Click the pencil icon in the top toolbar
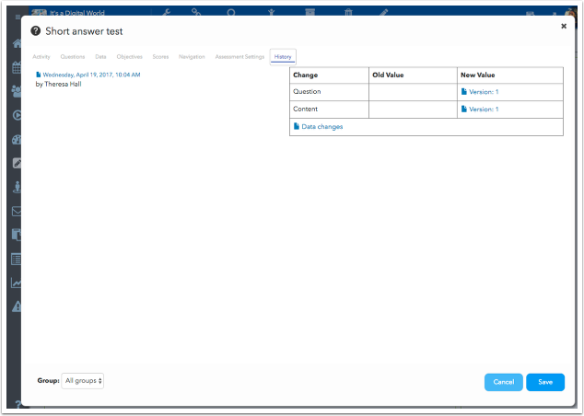The width and height of the screenshot is (584, 416). point(383,12)
